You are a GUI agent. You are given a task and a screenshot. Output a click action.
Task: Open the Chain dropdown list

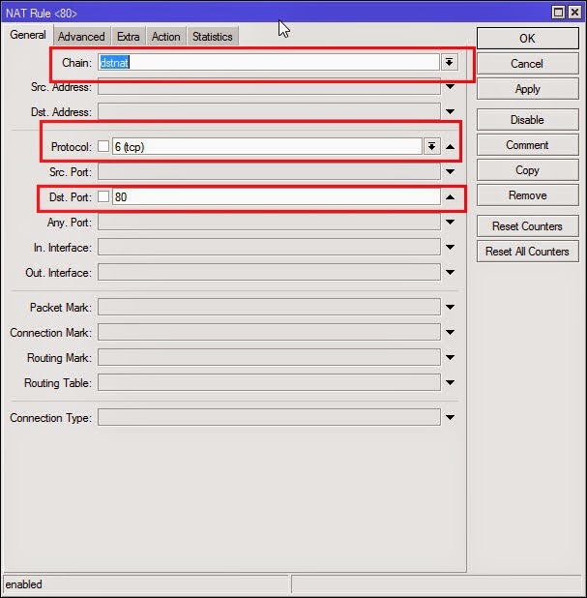(x=450, y=62)
